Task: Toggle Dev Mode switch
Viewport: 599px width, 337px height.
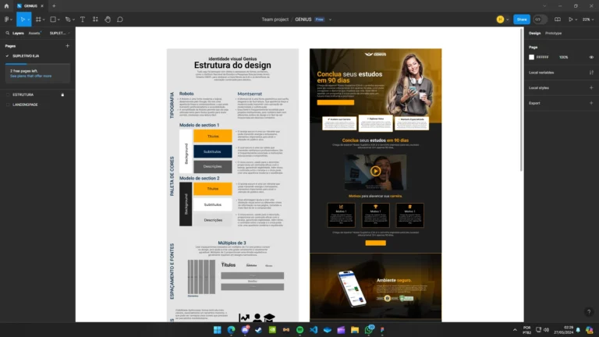Action: click(538, 19)
